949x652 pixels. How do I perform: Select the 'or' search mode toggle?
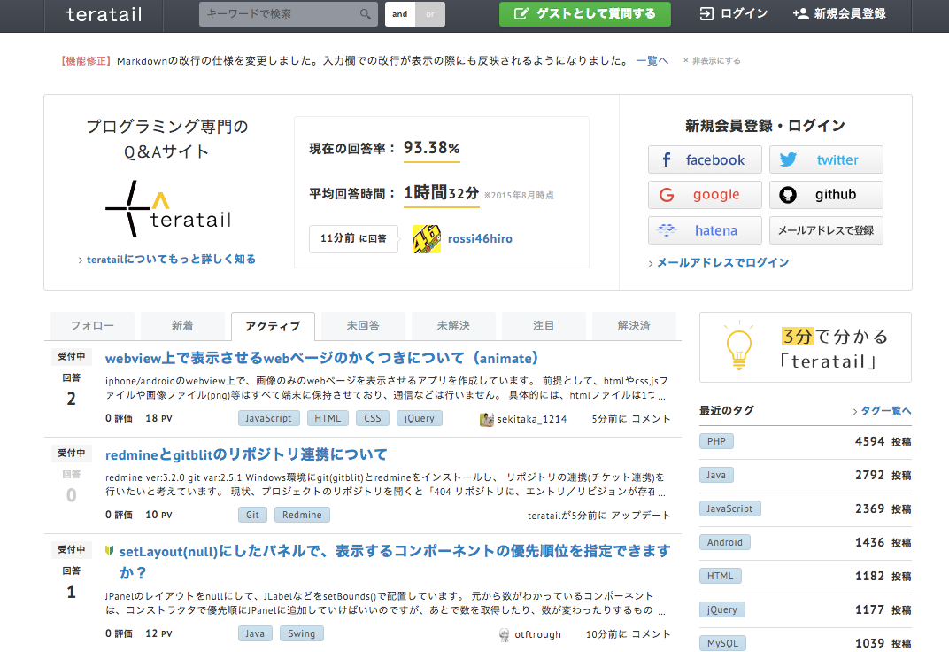pyautogui.click(x=430, y=14)
